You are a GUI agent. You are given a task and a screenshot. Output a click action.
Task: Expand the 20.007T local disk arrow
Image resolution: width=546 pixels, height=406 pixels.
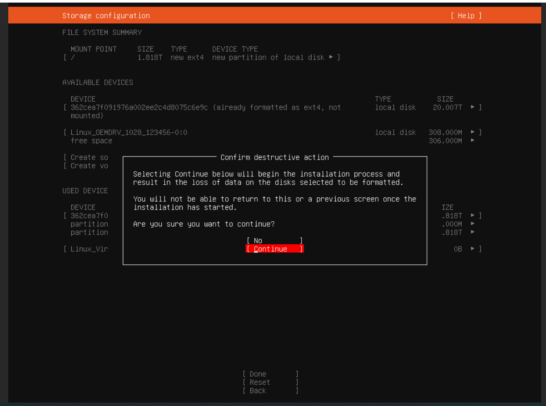[x=473, y=107]
